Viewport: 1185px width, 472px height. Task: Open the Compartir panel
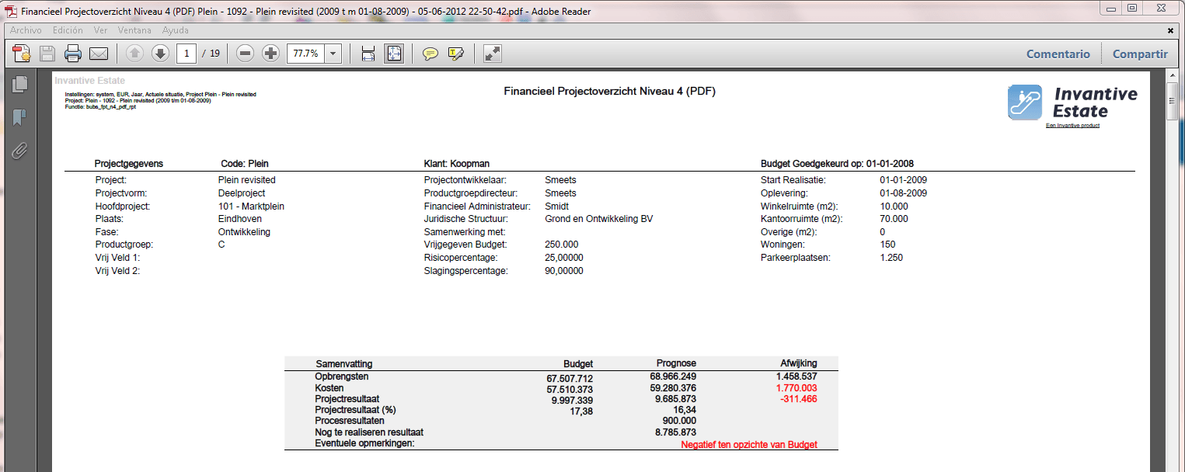(1140, 54)
